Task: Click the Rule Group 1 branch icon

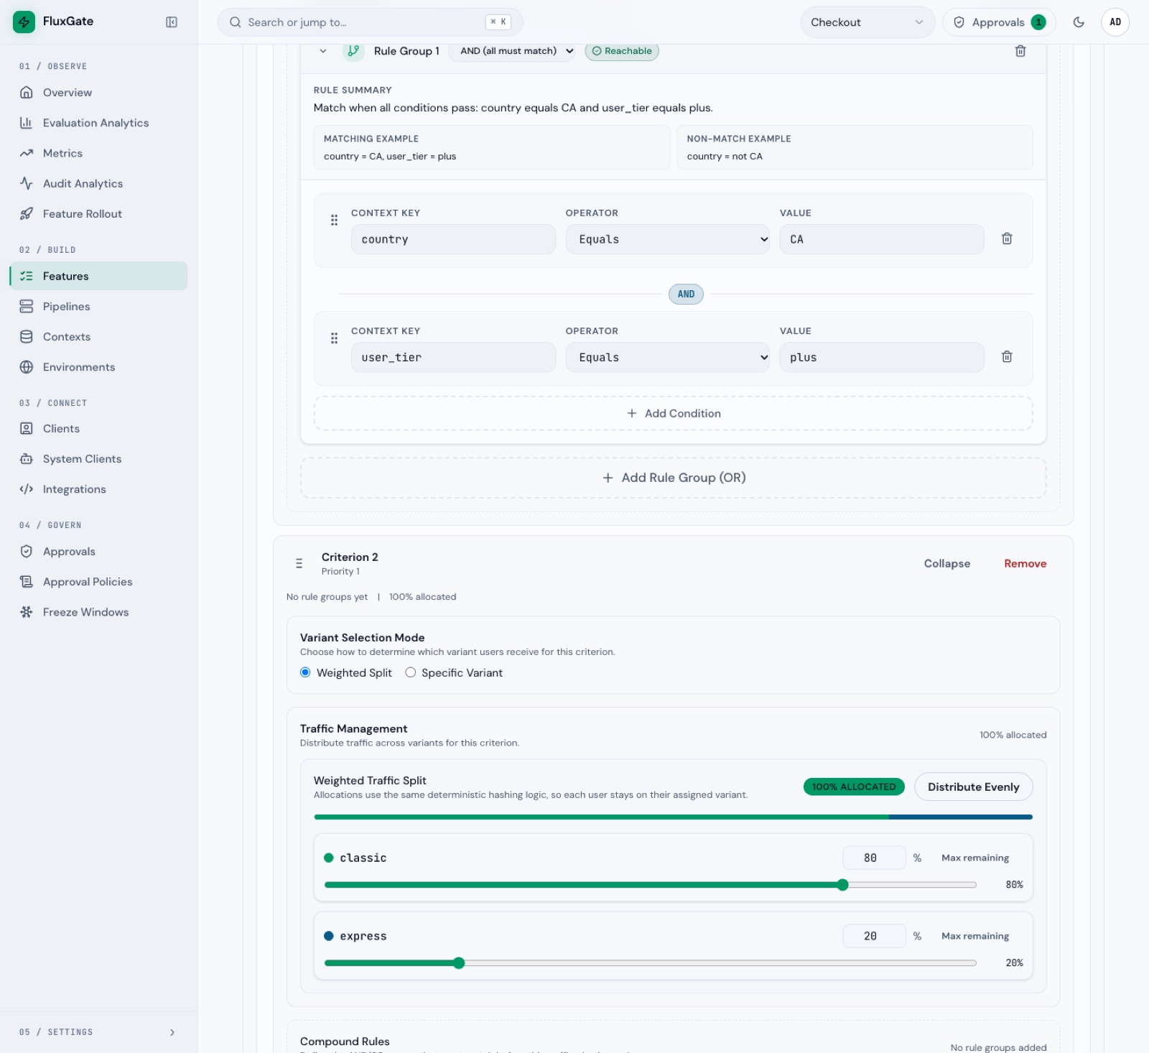Action: coord(353,51)
